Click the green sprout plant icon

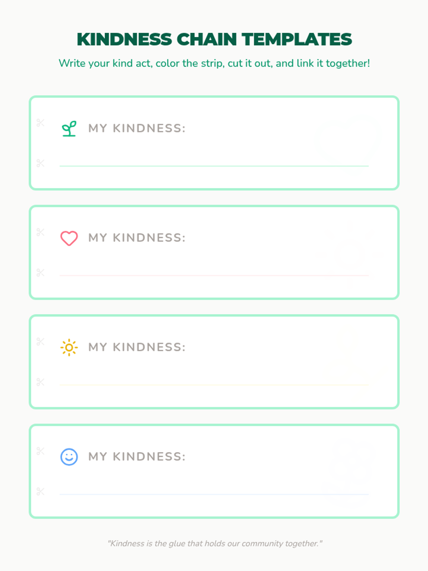(69, 128)
